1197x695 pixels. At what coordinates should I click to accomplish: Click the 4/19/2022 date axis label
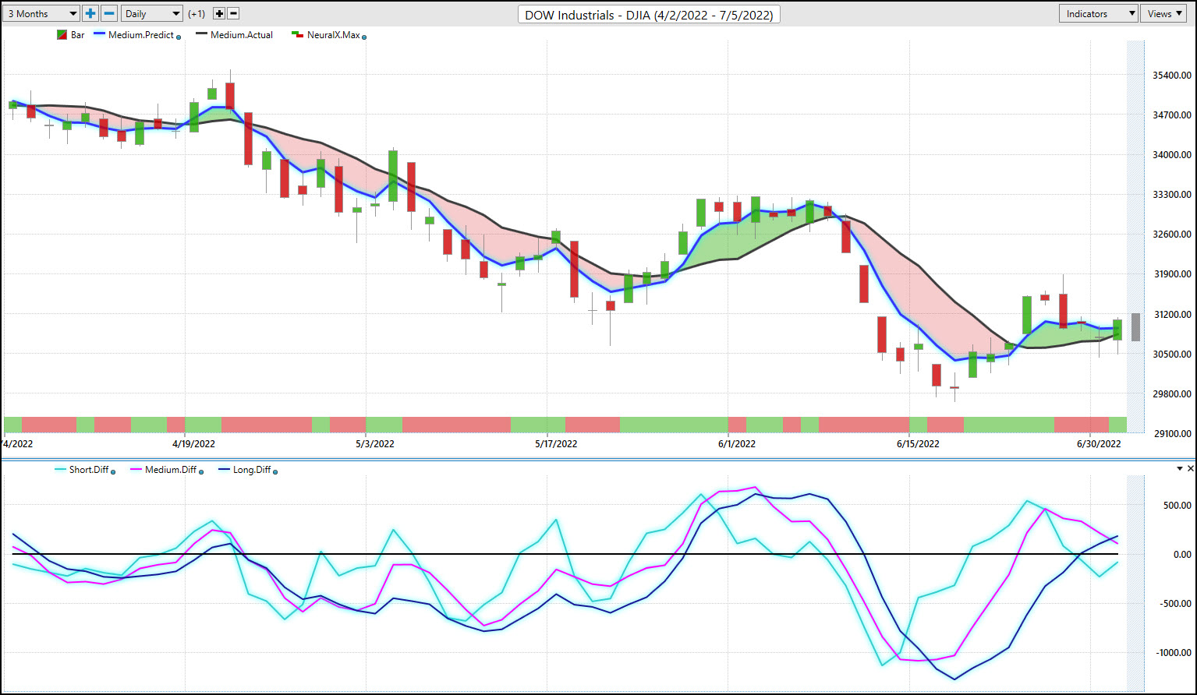193,444
